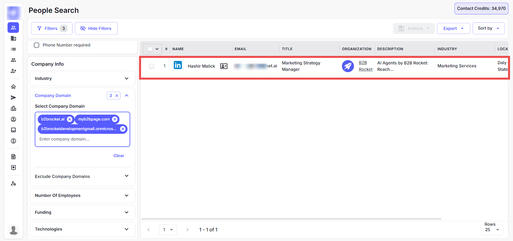Open the home icon in sidebar
The height and width of the screenshot is (241, 513).
(13, 87)
